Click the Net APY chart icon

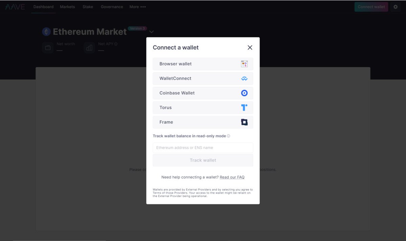89,47
